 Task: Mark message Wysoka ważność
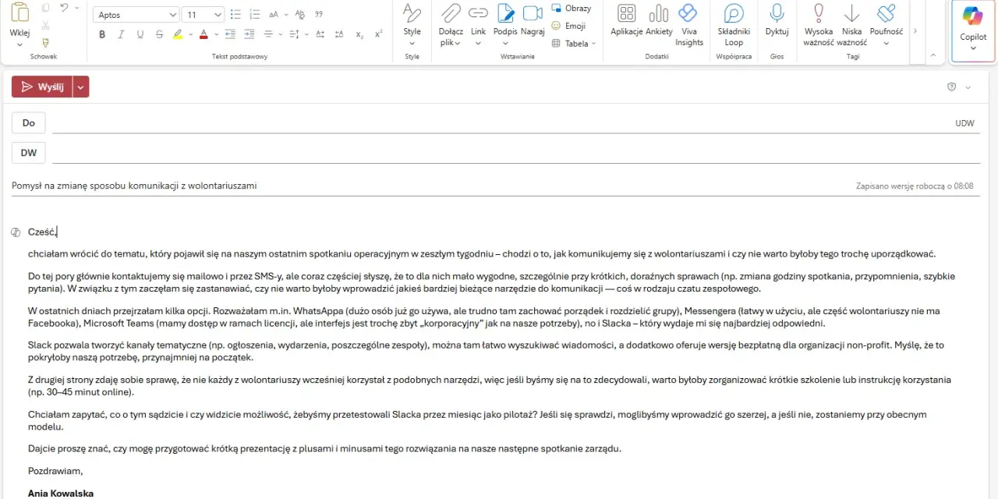819,24
